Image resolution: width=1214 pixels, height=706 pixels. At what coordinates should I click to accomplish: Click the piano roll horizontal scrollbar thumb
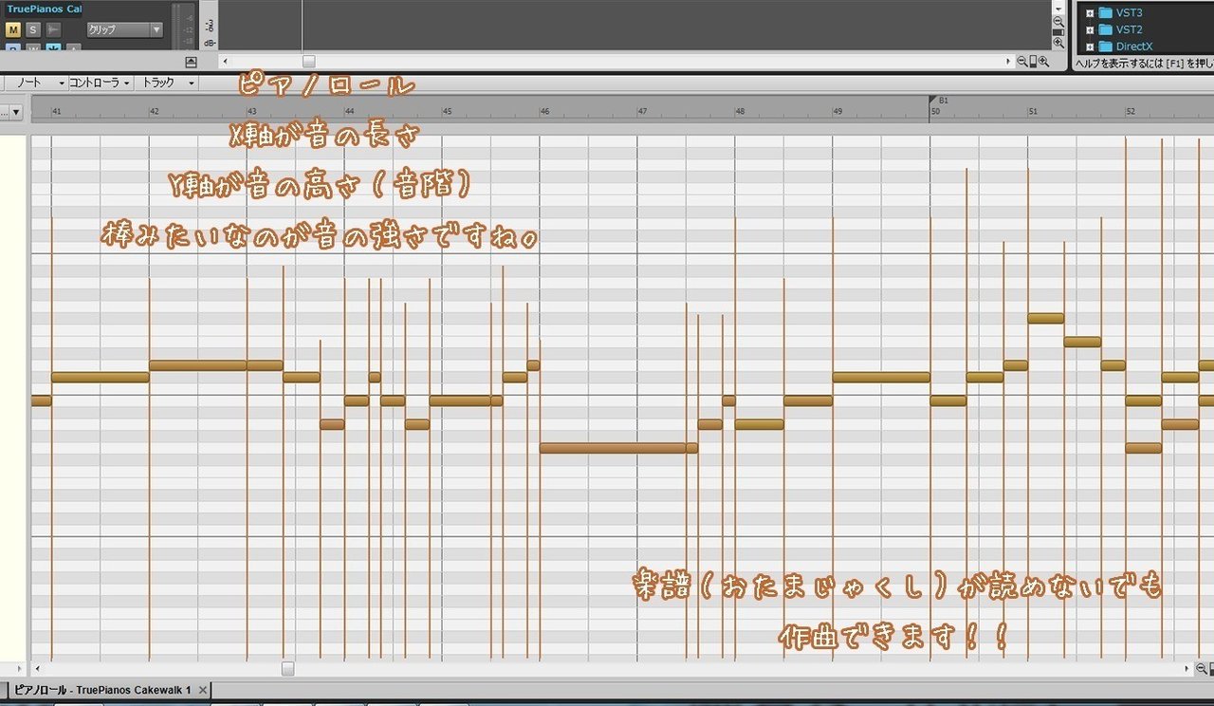coord(287,668)
